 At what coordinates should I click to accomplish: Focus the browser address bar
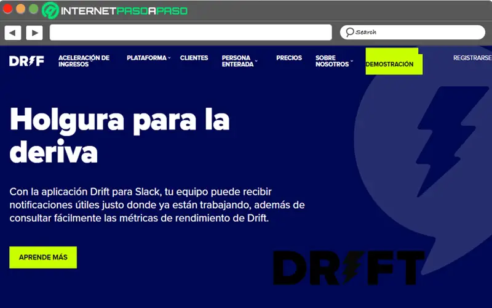click(x=191, y=33)
